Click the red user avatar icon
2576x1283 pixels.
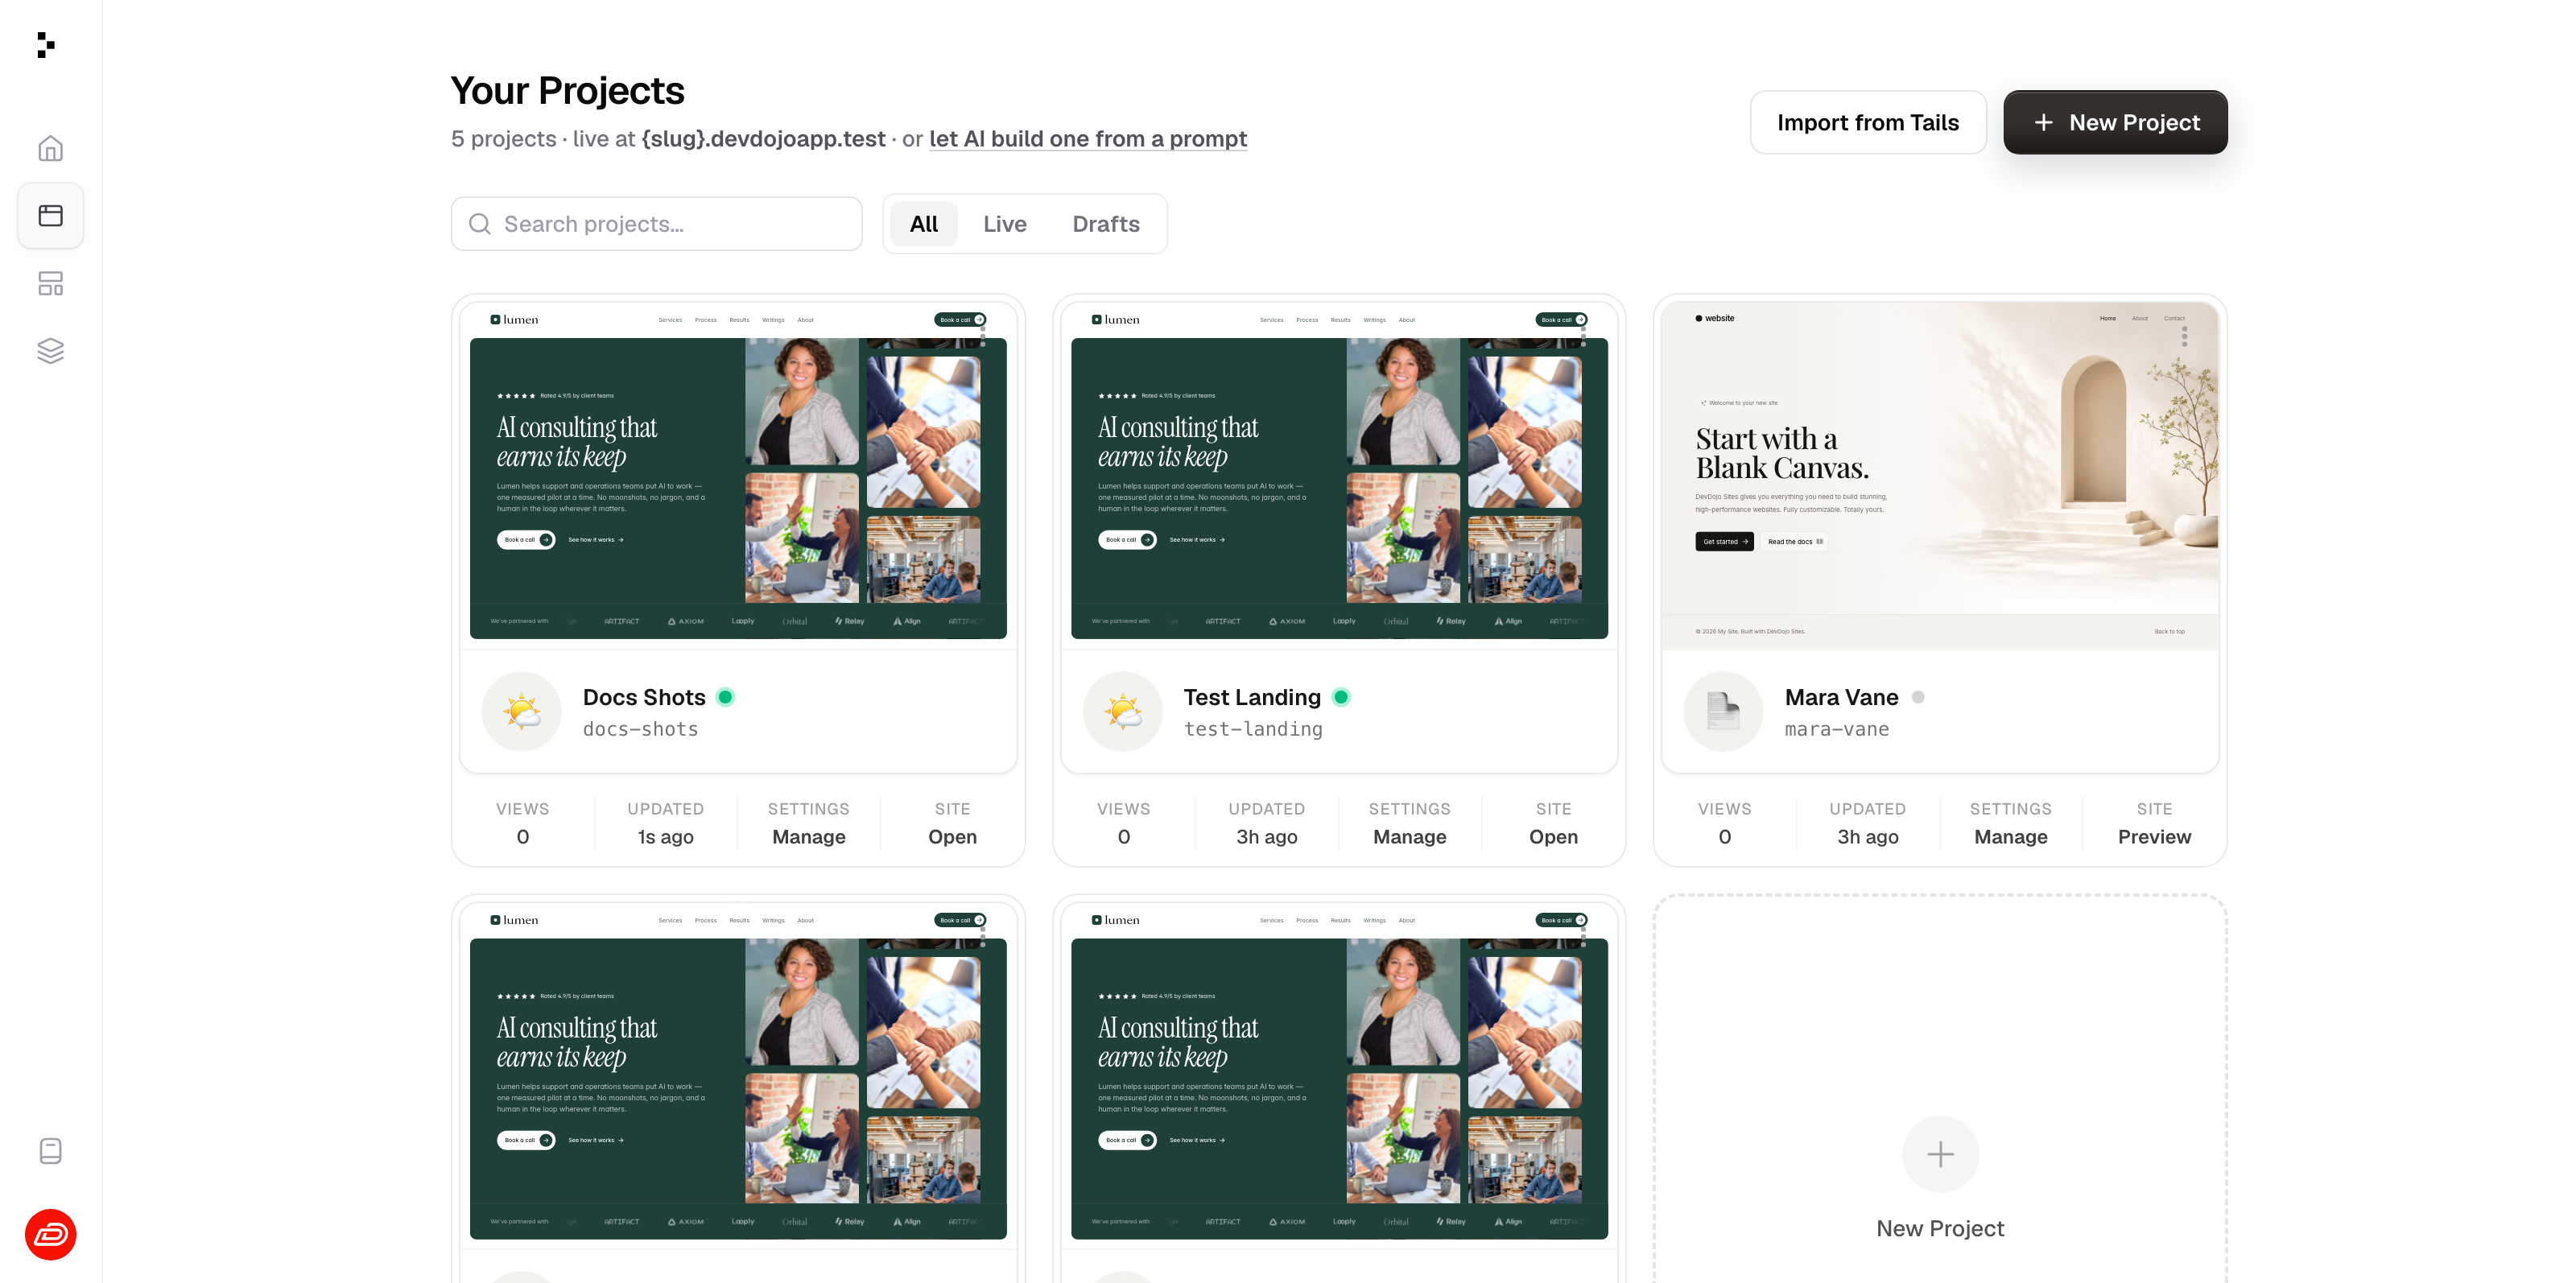[50, 1235]
